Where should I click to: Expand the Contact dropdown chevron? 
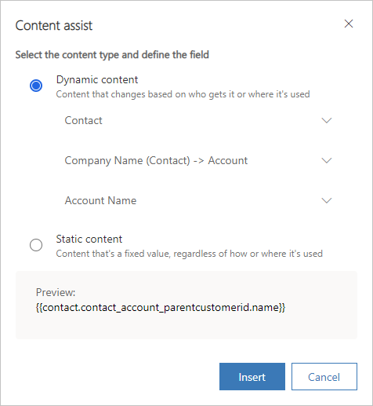click(327, 120)
